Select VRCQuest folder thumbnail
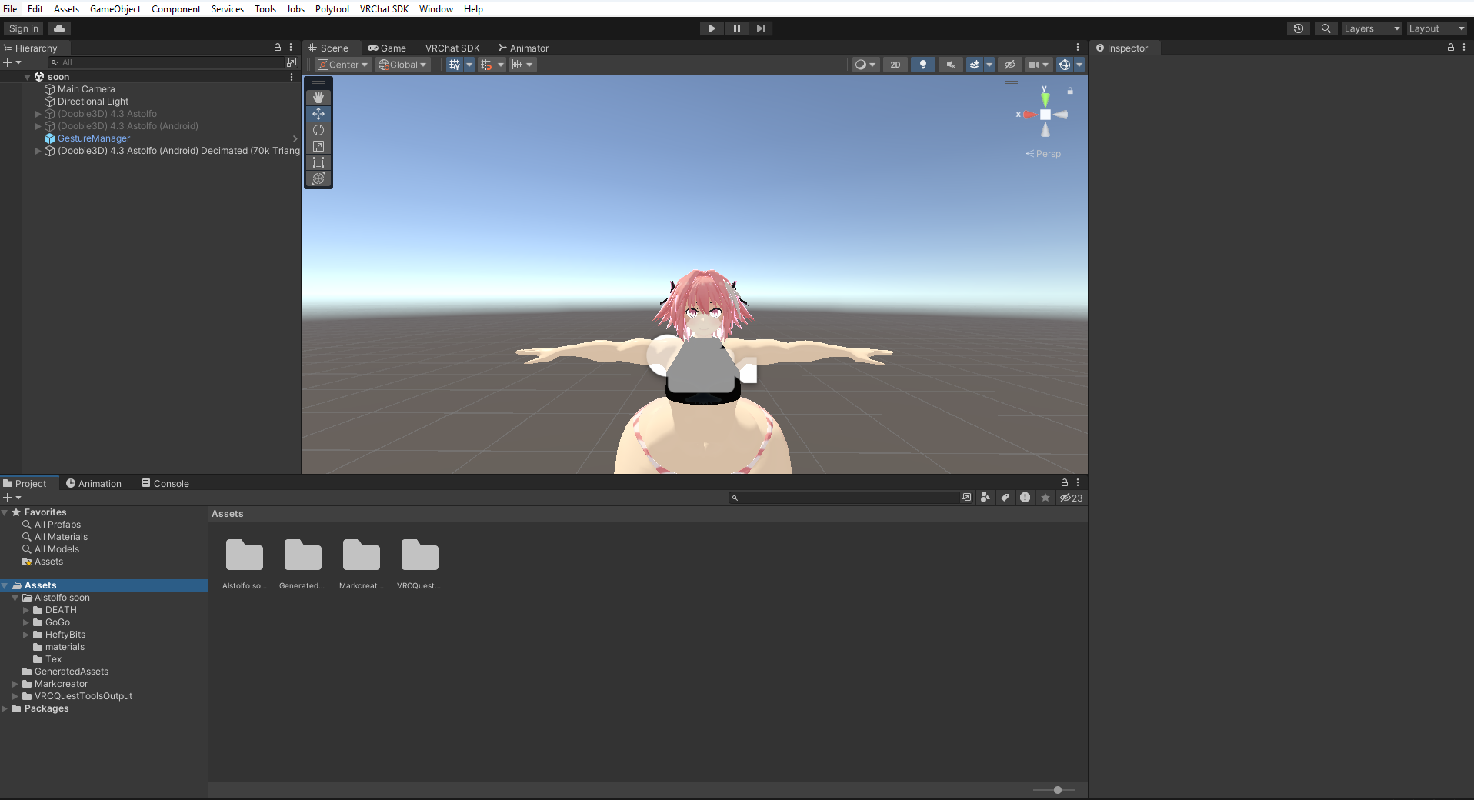This screenshot has height=800, width=1474. coord(419,555)
